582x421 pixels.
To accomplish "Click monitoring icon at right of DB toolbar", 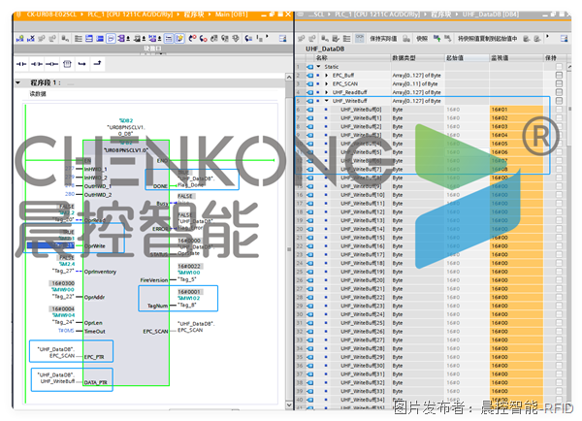I will (x=564, y=38).
